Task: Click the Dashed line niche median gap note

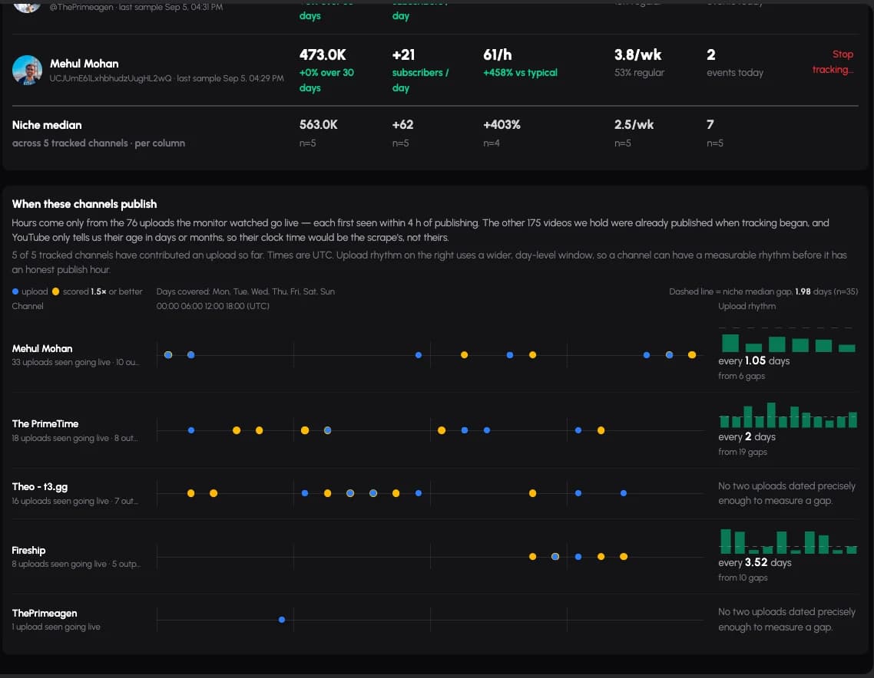Action: tap(763, 291)
